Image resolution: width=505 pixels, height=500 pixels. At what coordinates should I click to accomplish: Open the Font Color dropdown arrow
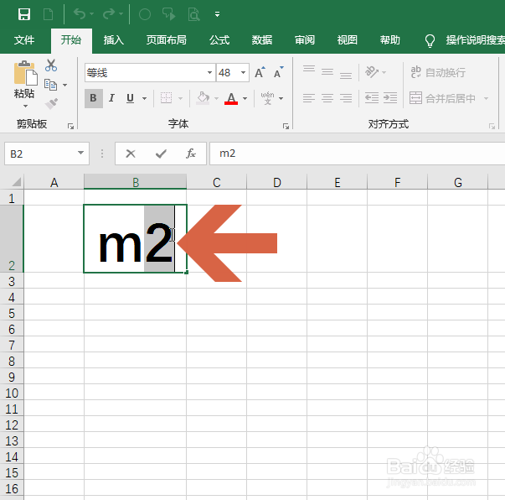[x=245, y=98]
